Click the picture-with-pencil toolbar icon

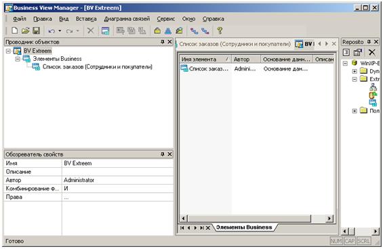[179, 30]
